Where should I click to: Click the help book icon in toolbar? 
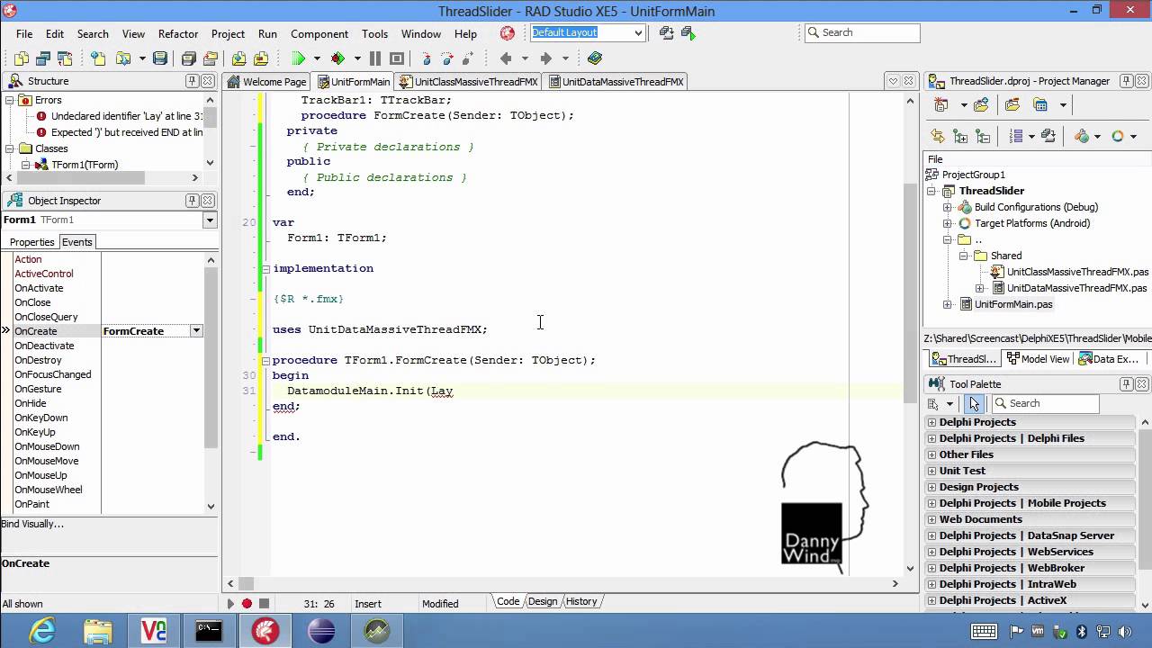tap(595, 58)
